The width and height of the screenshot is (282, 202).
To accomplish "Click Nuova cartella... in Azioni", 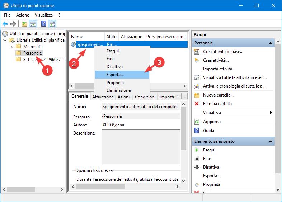I will pos(218,95).
